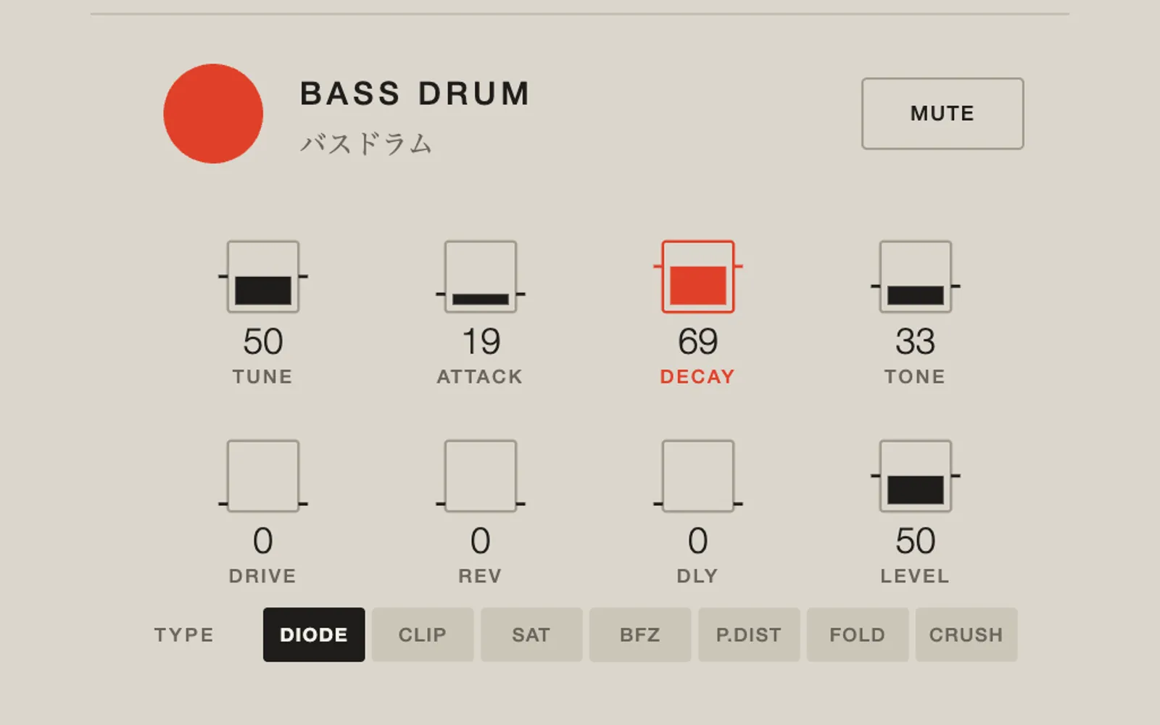The image size is (1160, 725).
Task: Click the Tone value 33
Action: tap(916, 341)
